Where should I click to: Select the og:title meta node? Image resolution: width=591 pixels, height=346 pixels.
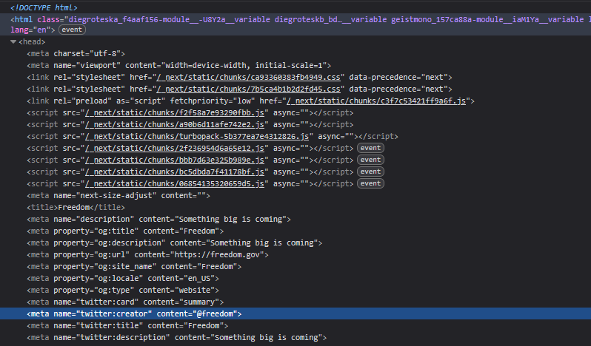[125, 231]
